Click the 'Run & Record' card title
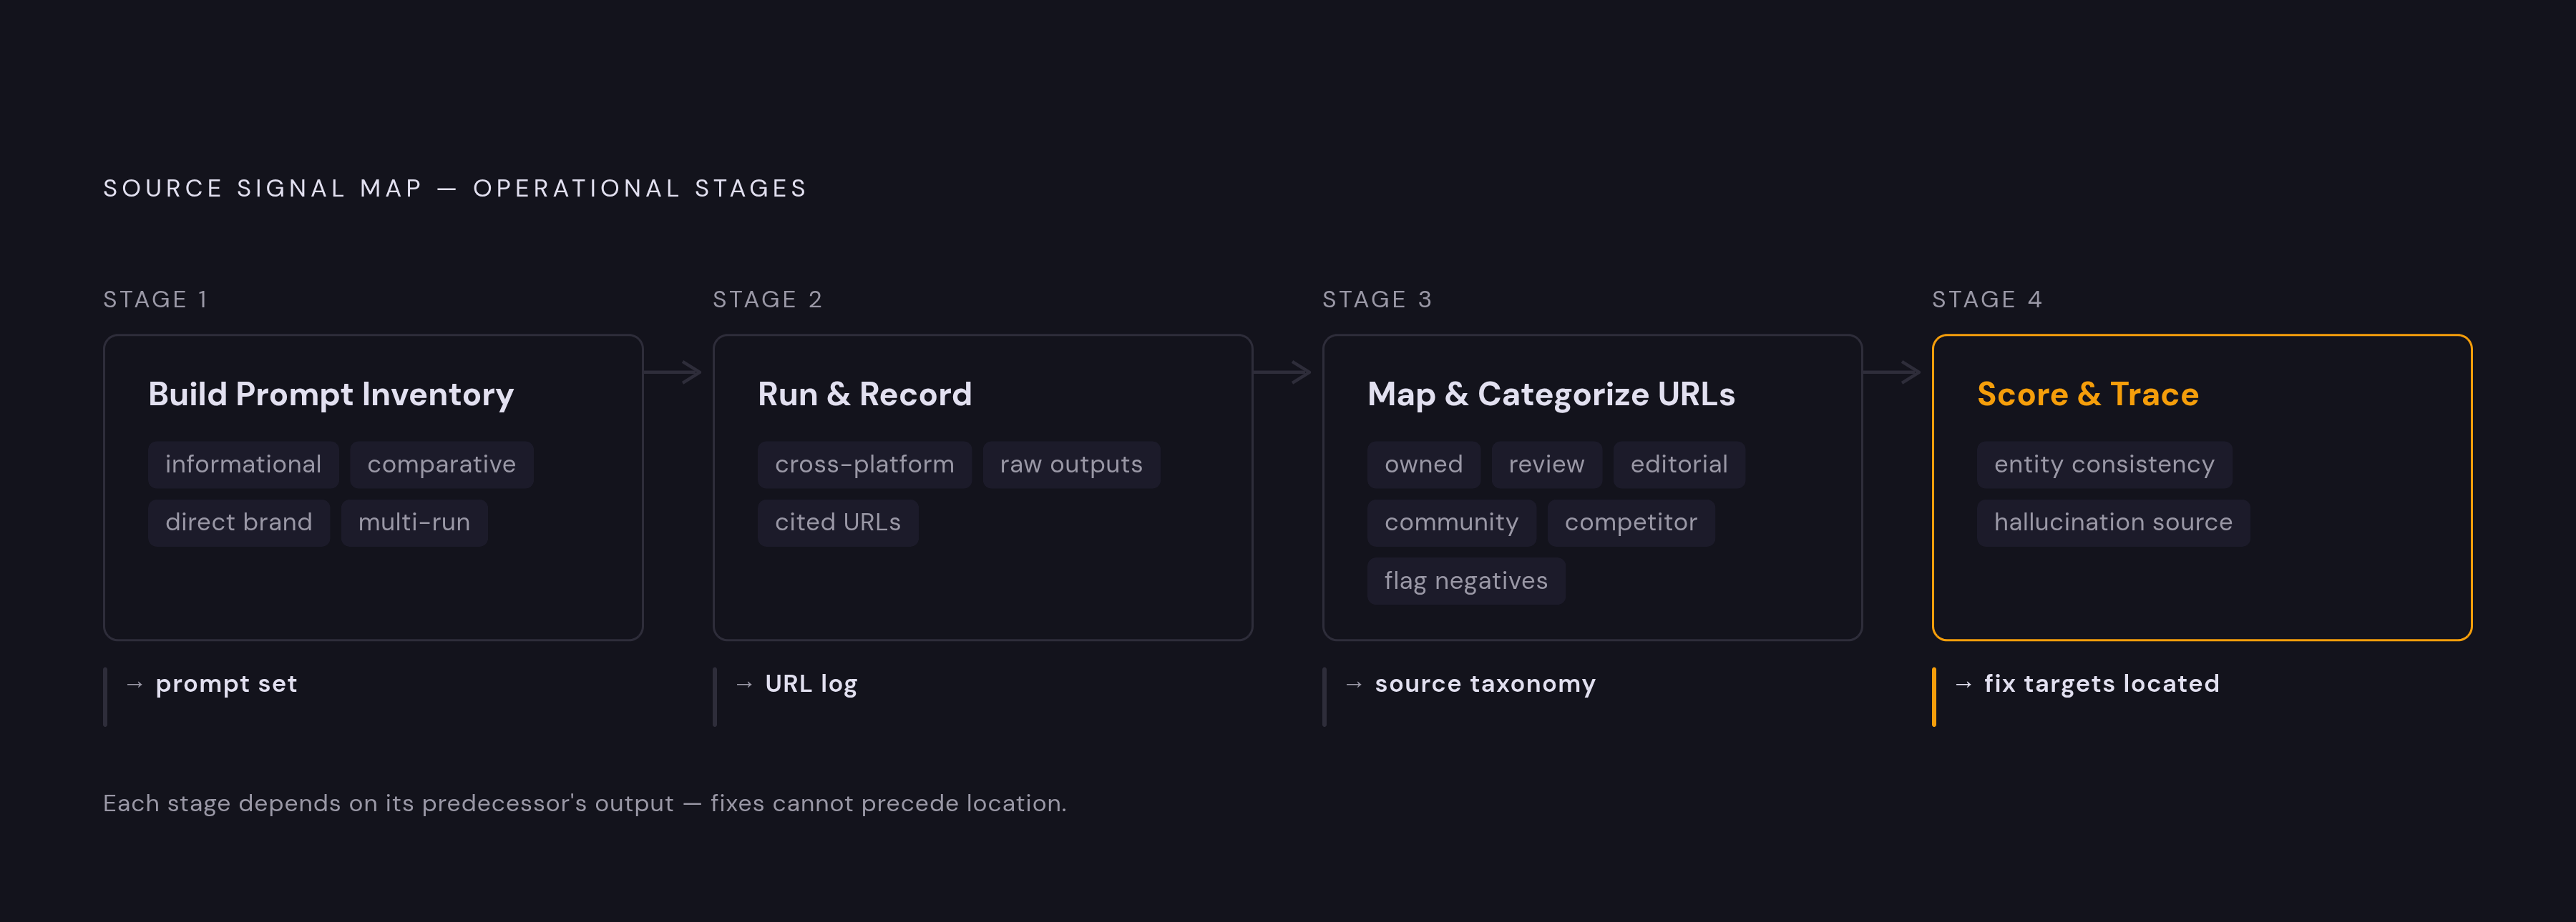 click(865, 395)
